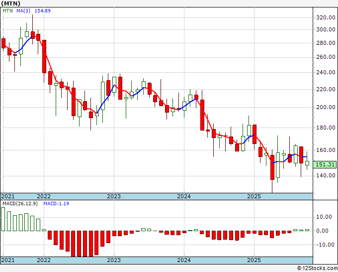Click the 154.89 moving average value
This screenshot has height=272, width=338.
click(42, 10)
